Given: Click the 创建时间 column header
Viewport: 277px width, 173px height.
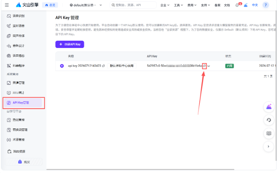Looking at the screenshot, I should coord(265,56).
